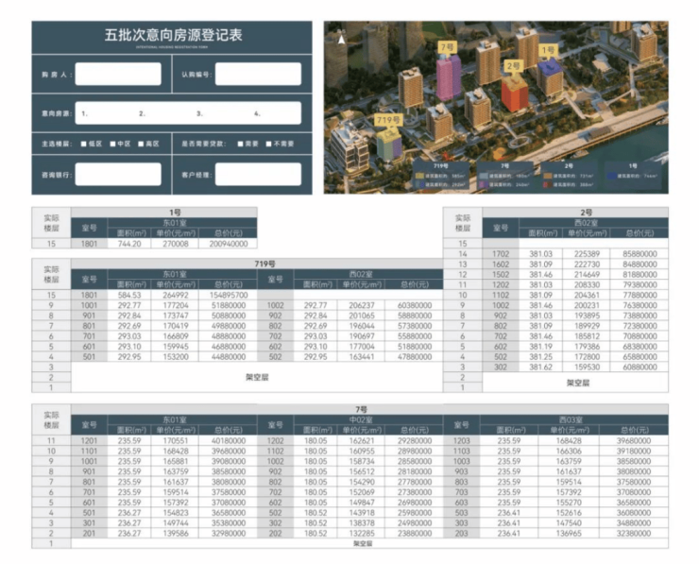This screenshot has width=699, height=564.
Task: Select the red 2号 tower on map
Action: click(513, 93)
